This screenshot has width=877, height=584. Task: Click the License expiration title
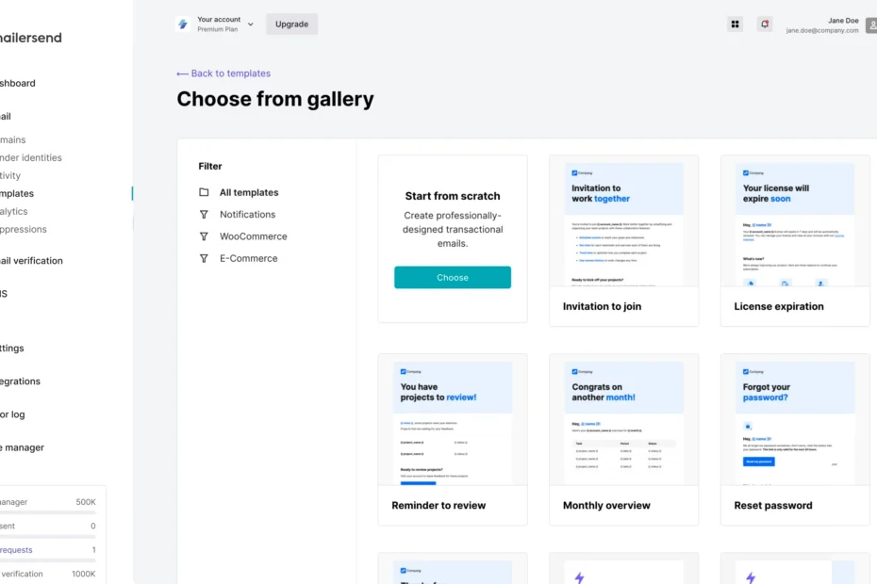click(x=779, y=306)
